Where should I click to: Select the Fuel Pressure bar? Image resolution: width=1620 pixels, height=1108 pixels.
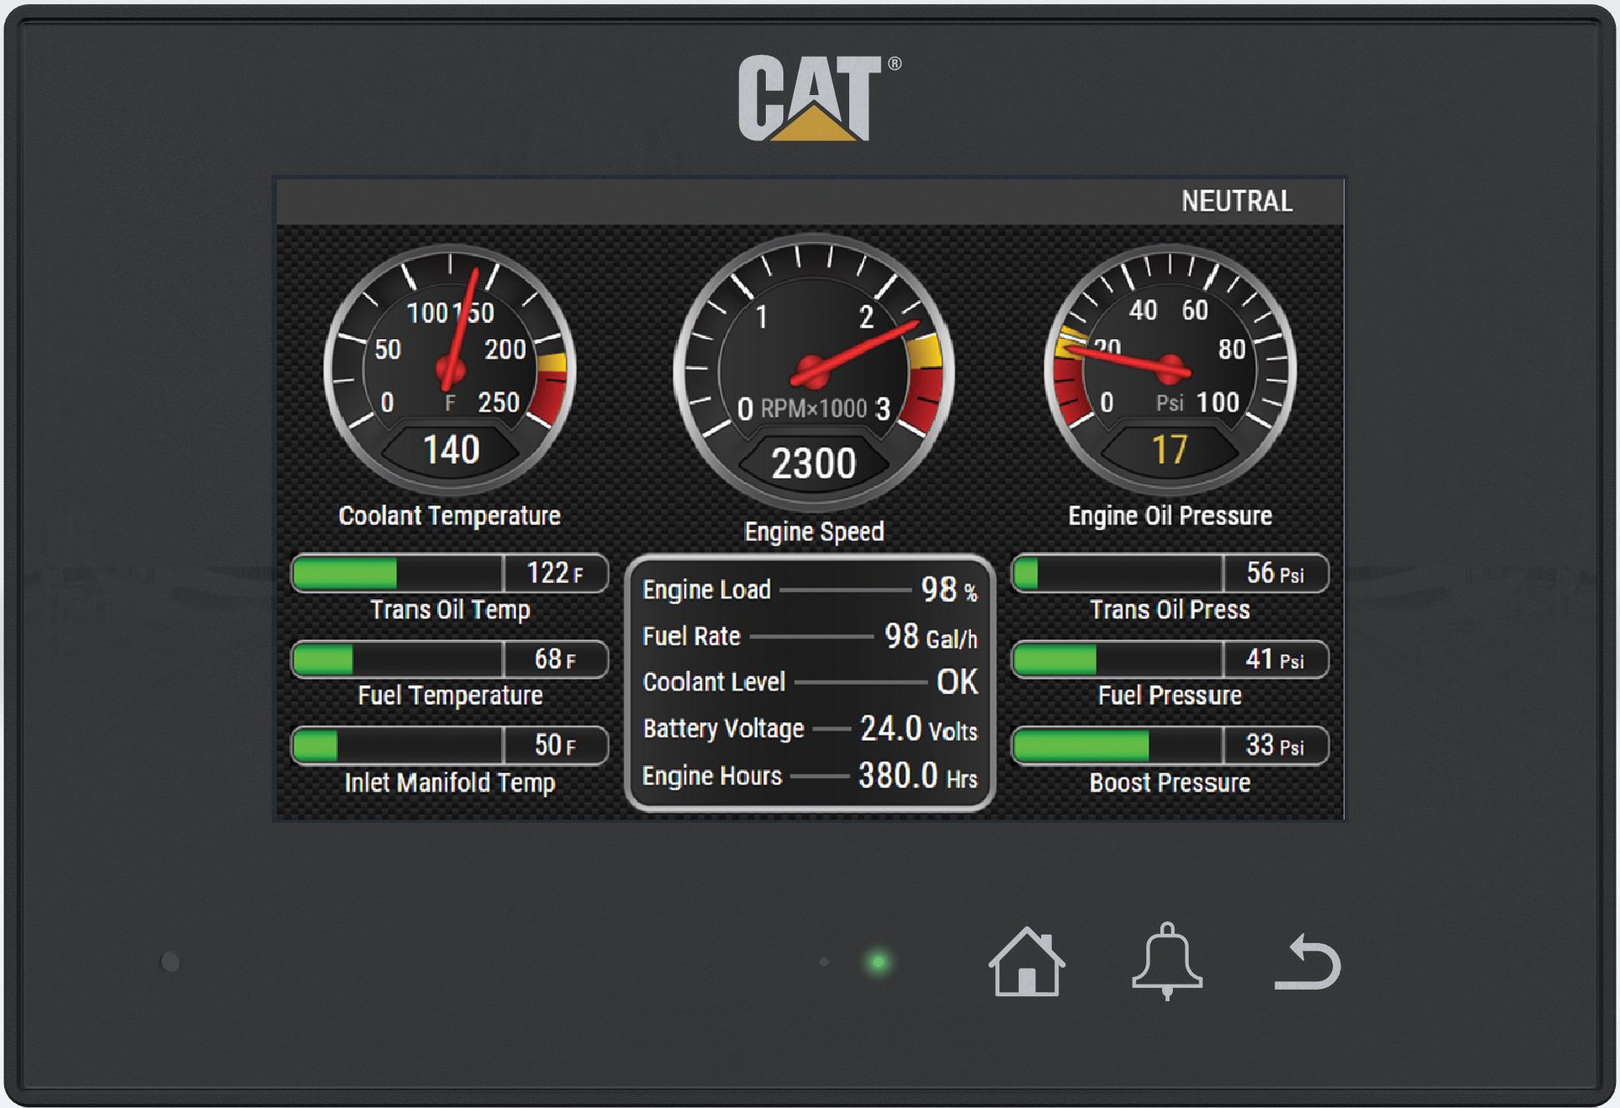click(1170, 660)
